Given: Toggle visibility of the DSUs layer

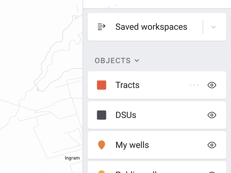Looking at the screenshot, I should click(x=212, y=115).
